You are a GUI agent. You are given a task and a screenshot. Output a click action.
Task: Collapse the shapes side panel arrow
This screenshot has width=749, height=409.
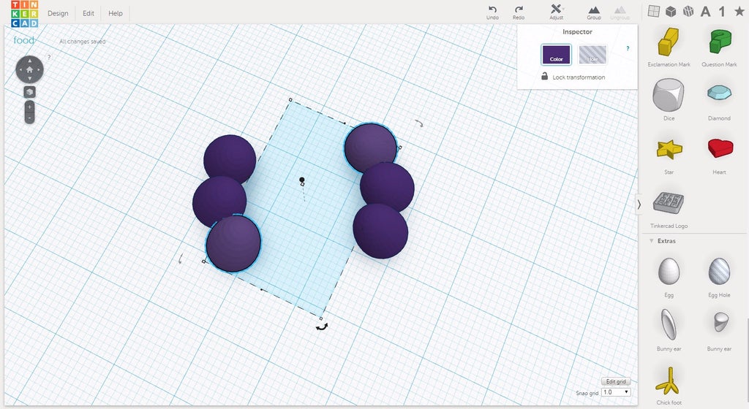pos(639,204)
